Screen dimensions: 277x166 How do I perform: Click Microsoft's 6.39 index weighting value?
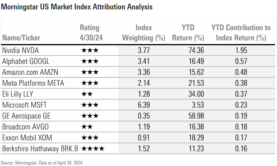[x=144, y=105]
